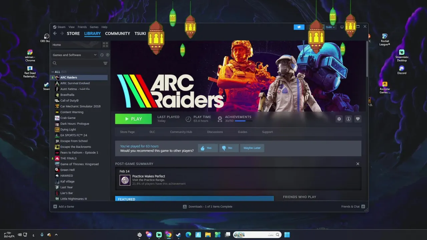The width and height of the screenshot is (427, 240).
Task: Open the Guides link
Action: [243, 132]
